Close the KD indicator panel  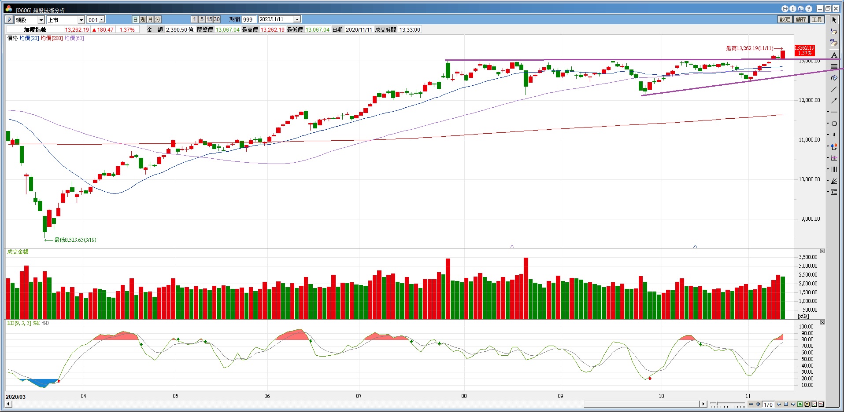tap(822, 322)
